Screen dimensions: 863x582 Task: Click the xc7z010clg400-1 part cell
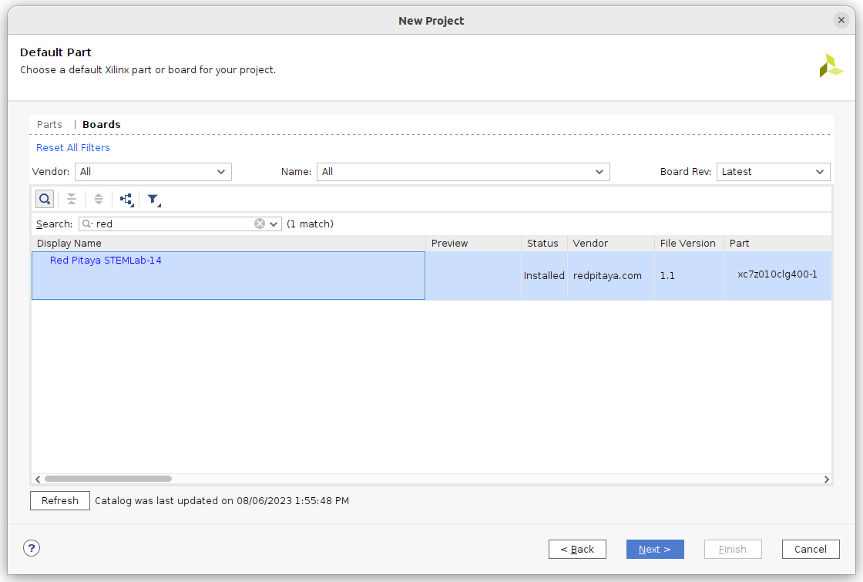click(x=777, y=274)
